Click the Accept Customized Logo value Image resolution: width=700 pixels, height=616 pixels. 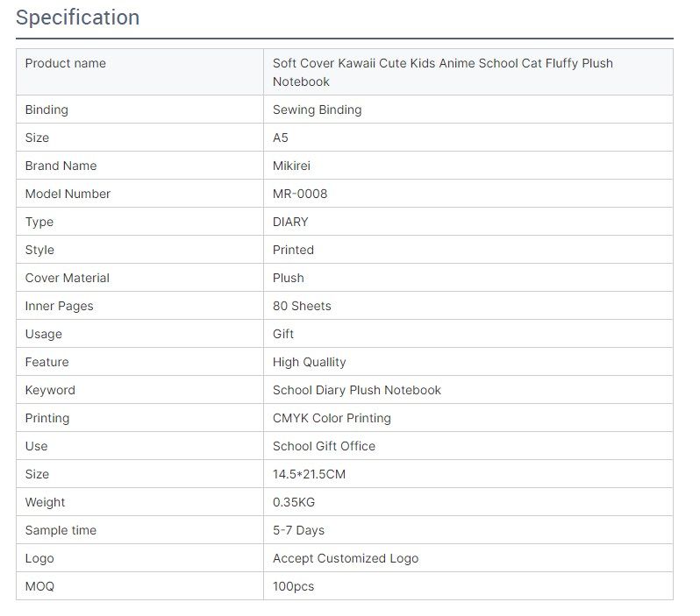tap(346, 558)
